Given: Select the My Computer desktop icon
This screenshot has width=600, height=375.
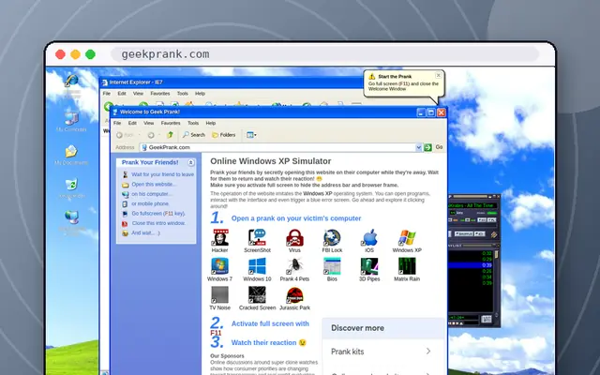Looking at the screenshot, I should [x=71, y=121].
